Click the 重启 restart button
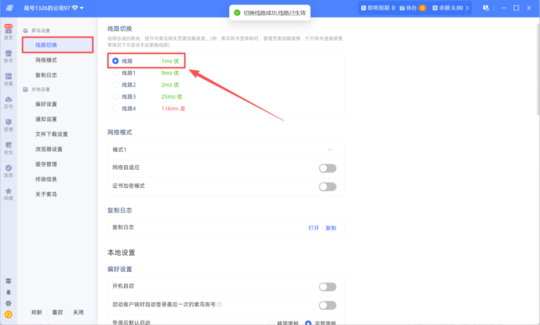 click(x=58, y=312)
